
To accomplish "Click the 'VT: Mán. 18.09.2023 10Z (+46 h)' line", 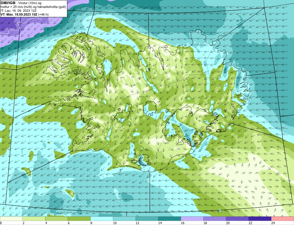I will (25, 14).
